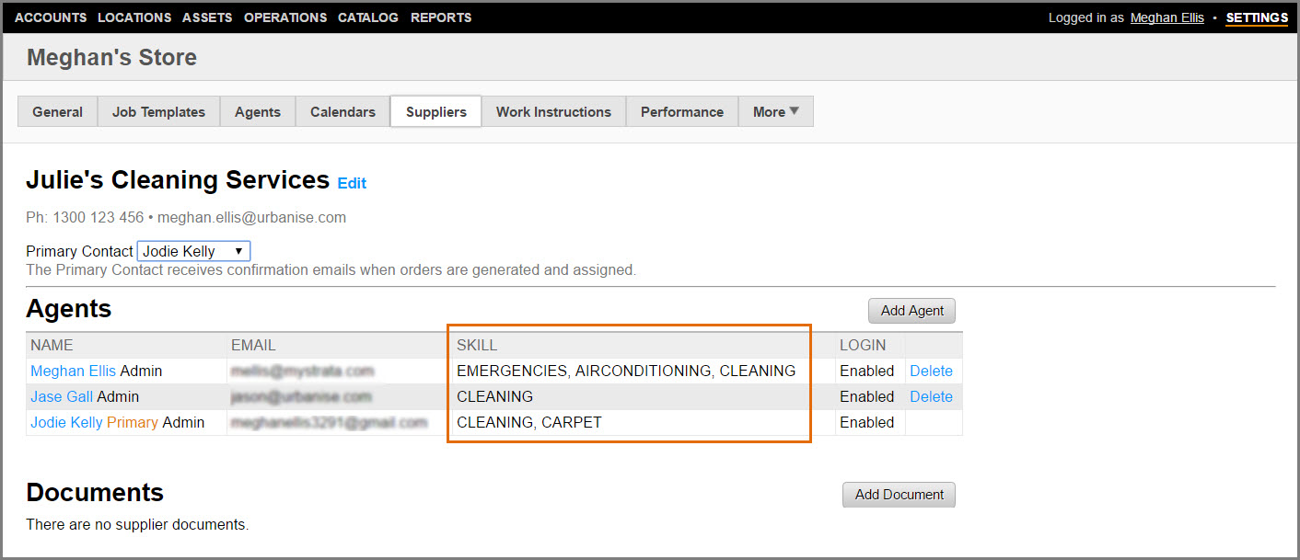Click Edit next to Julie's Cleaning Services

pyautogui.click(x=352, y=183)
